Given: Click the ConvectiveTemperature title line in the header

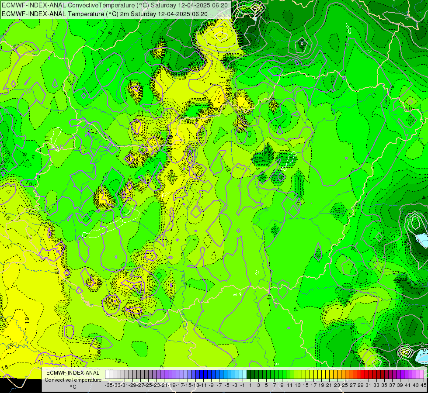Looking at the screenshot, I should 115,5.
